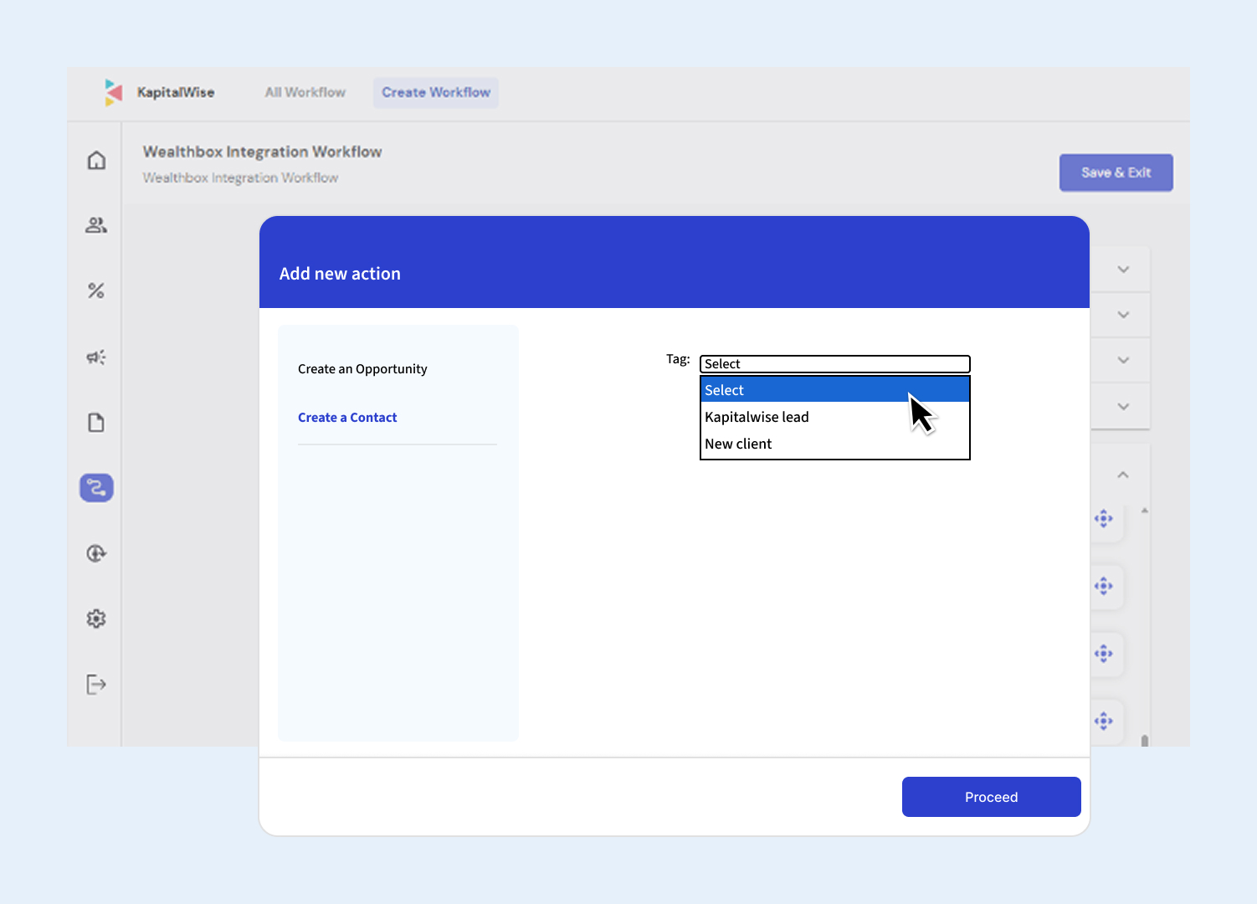Click the KapitalWise logo icon
Viewport: 1257px width, 904px height.
click(x=113, y=92)
